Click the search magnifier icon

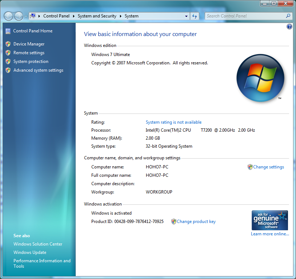(288, 16)
